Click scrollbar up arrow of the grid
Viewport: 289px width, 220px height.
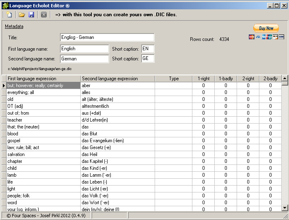[285, 78]
